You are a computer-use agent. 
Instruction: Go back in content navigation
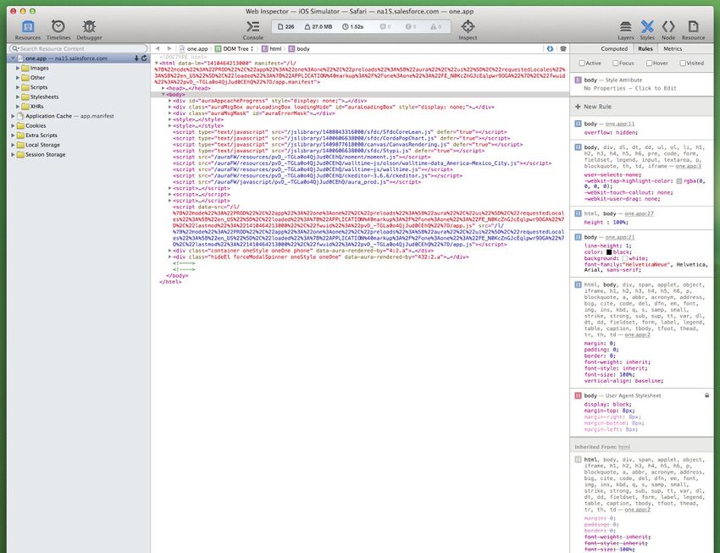(158, 48)
